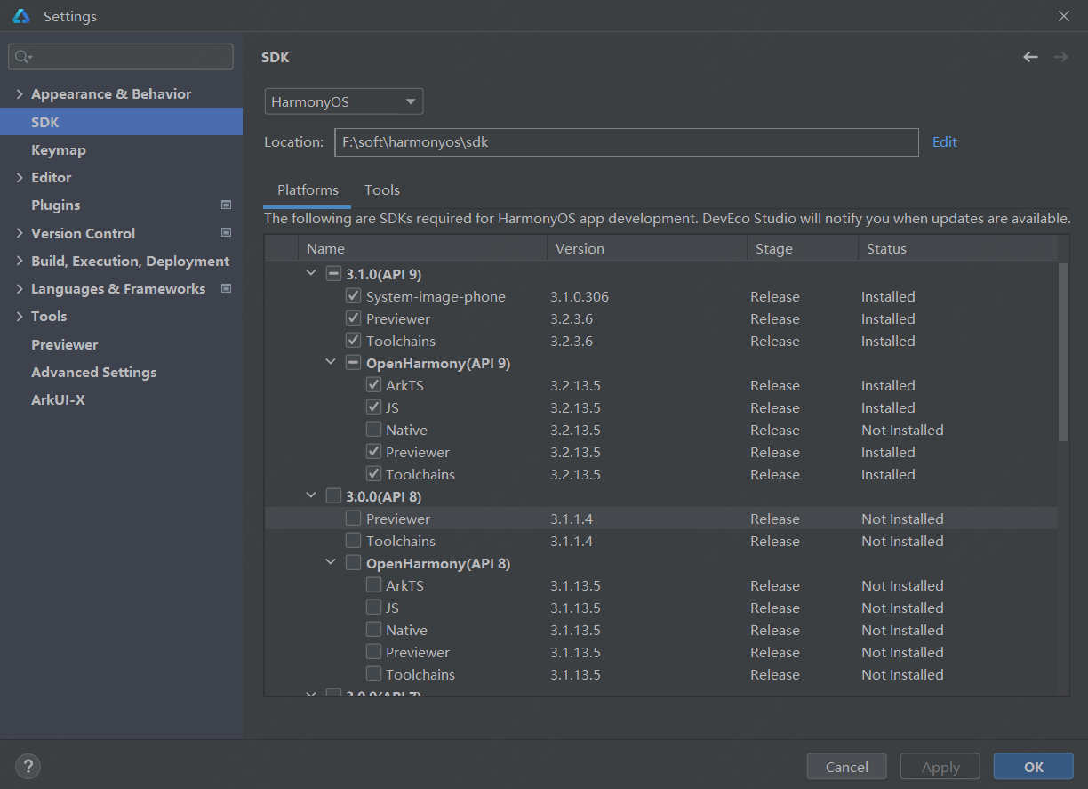
Task: Click the help question mark icon
Action: pos(28,766)
